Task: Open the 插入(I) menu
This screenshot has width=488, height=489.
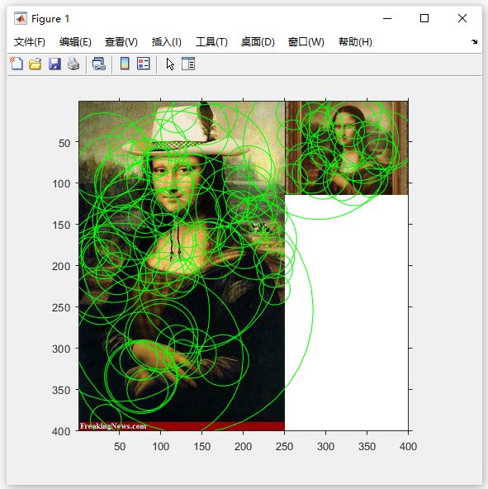Action: [x=167, y=42]
